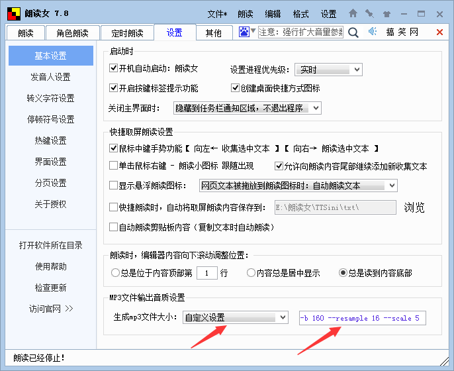Viewport: 454px width, 371px height.
Task: Click the red X next to 搞笑网
Action: tap(439, 32)
